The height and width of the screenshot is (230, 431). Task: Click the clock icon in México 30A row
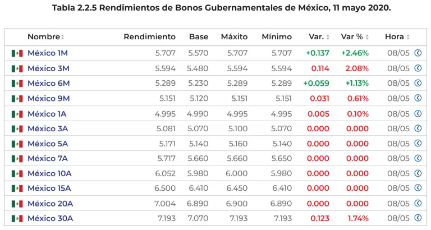tap(418, 218)
